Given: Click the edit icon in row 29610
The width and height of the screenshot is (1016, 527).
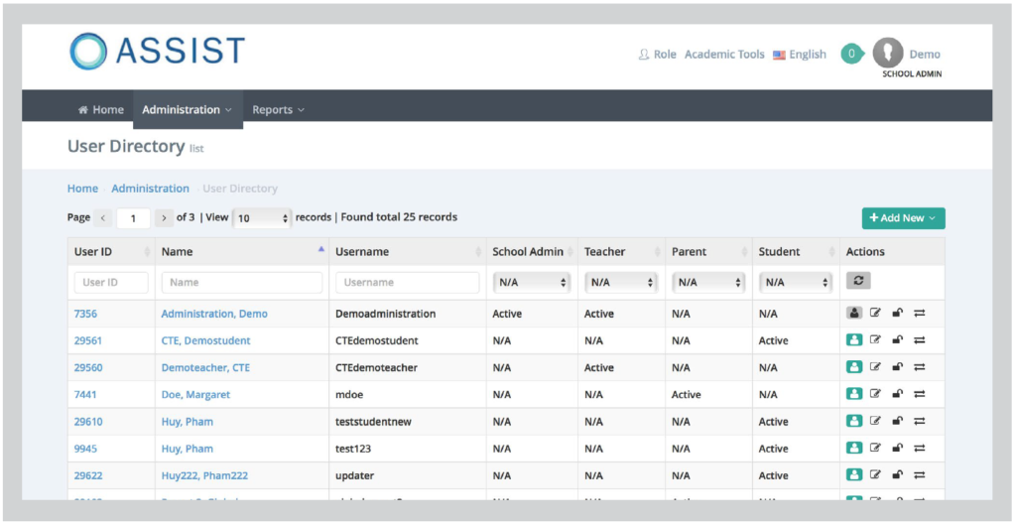Looking at the screenshot, I should click(875, 422).
